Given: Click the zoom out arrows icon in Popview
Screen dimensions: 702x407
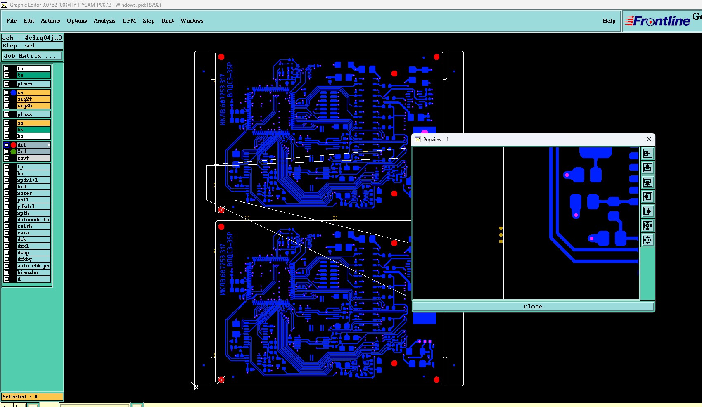Looking at the screenshot, I should pyautogui.click(x=647, y=240).
